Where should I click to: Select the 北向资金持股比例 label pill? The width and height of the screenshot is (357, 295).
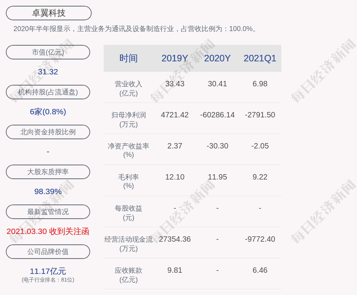(48, 132)
